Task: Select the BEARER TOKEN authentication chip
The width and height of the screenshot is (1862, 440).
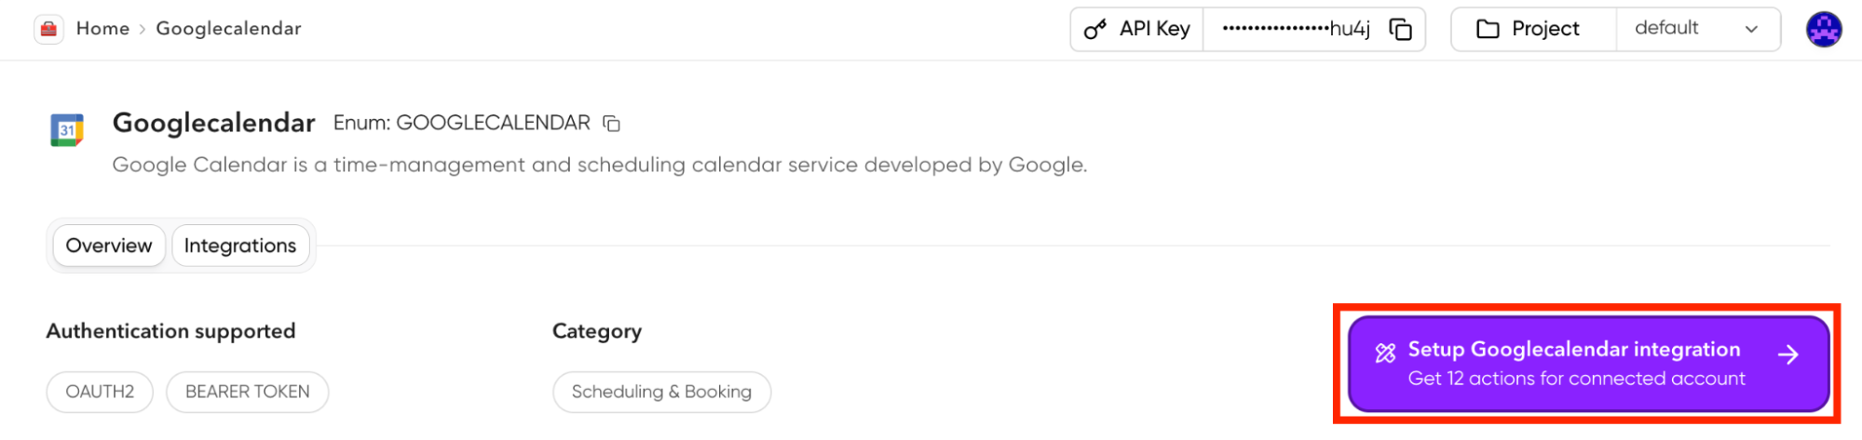Action: point(247,392)
